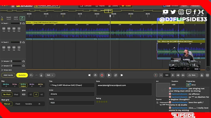Select Manual beat grid mode
This screenshot has width=211, height=118.
[7, 104]
